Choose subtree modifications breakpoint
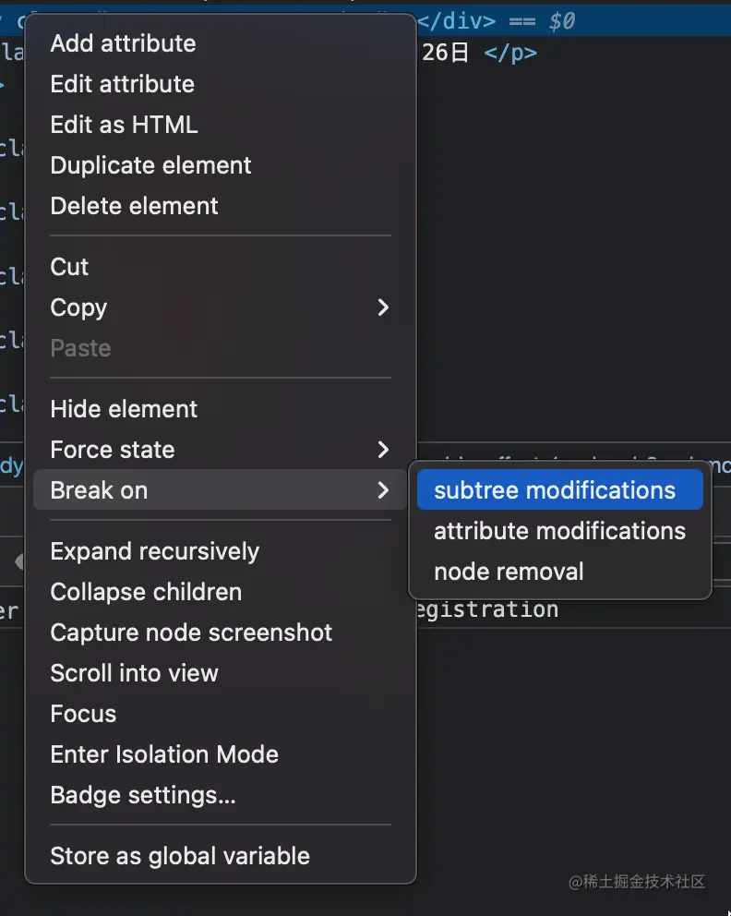This screenshot has height=916, width=731. tap(555, 490)
